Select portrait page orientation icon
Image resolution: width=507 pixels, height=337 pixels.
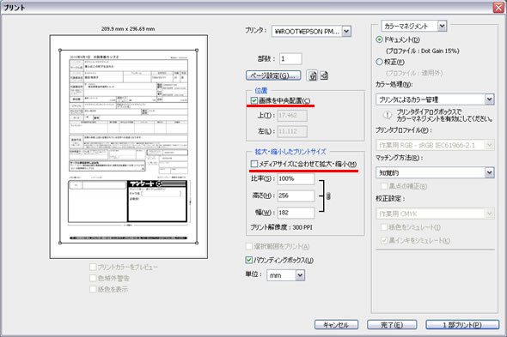click(312, 75)
